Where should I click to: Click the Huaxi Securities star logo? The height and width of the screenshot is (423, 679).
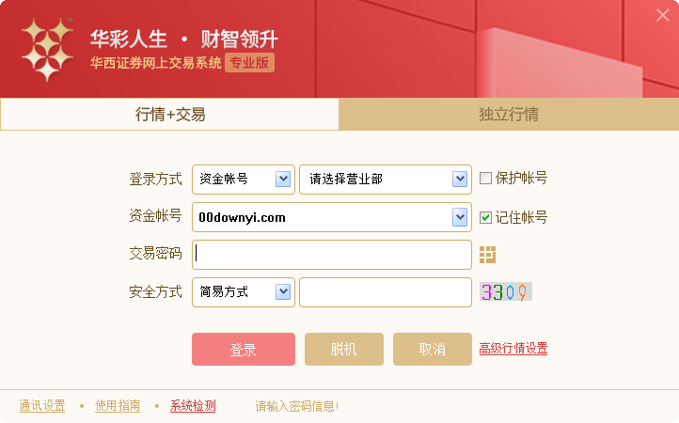(x=47, y=48)
